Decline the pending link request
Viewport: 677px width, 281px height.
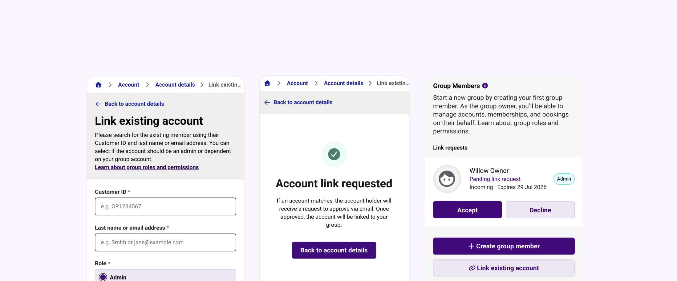click(x=540, y=210)
